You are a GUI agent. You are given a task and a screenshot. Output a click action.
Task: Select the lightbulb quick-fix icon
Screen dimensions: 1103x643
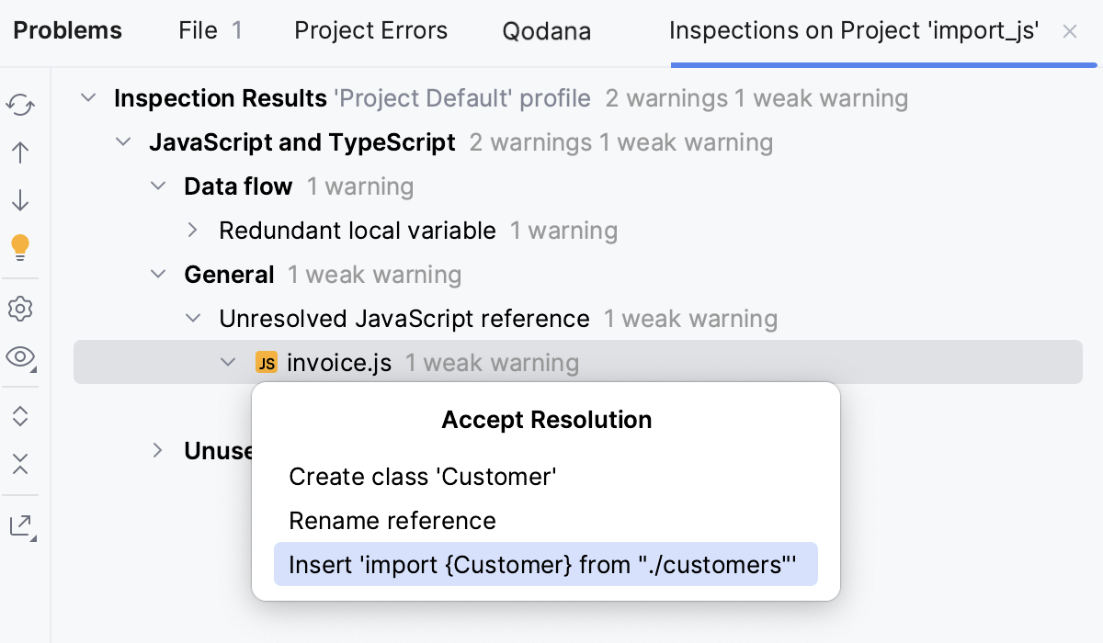(x=19, y=246)
